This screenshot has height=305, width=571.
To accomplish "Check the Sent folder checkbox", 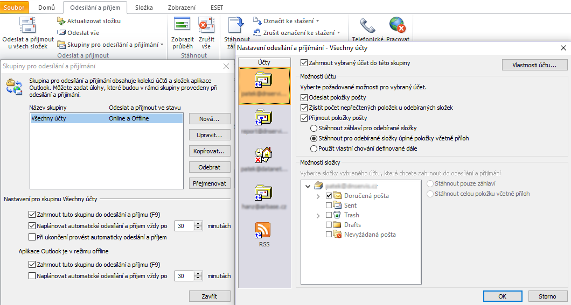I will (329, 205).
